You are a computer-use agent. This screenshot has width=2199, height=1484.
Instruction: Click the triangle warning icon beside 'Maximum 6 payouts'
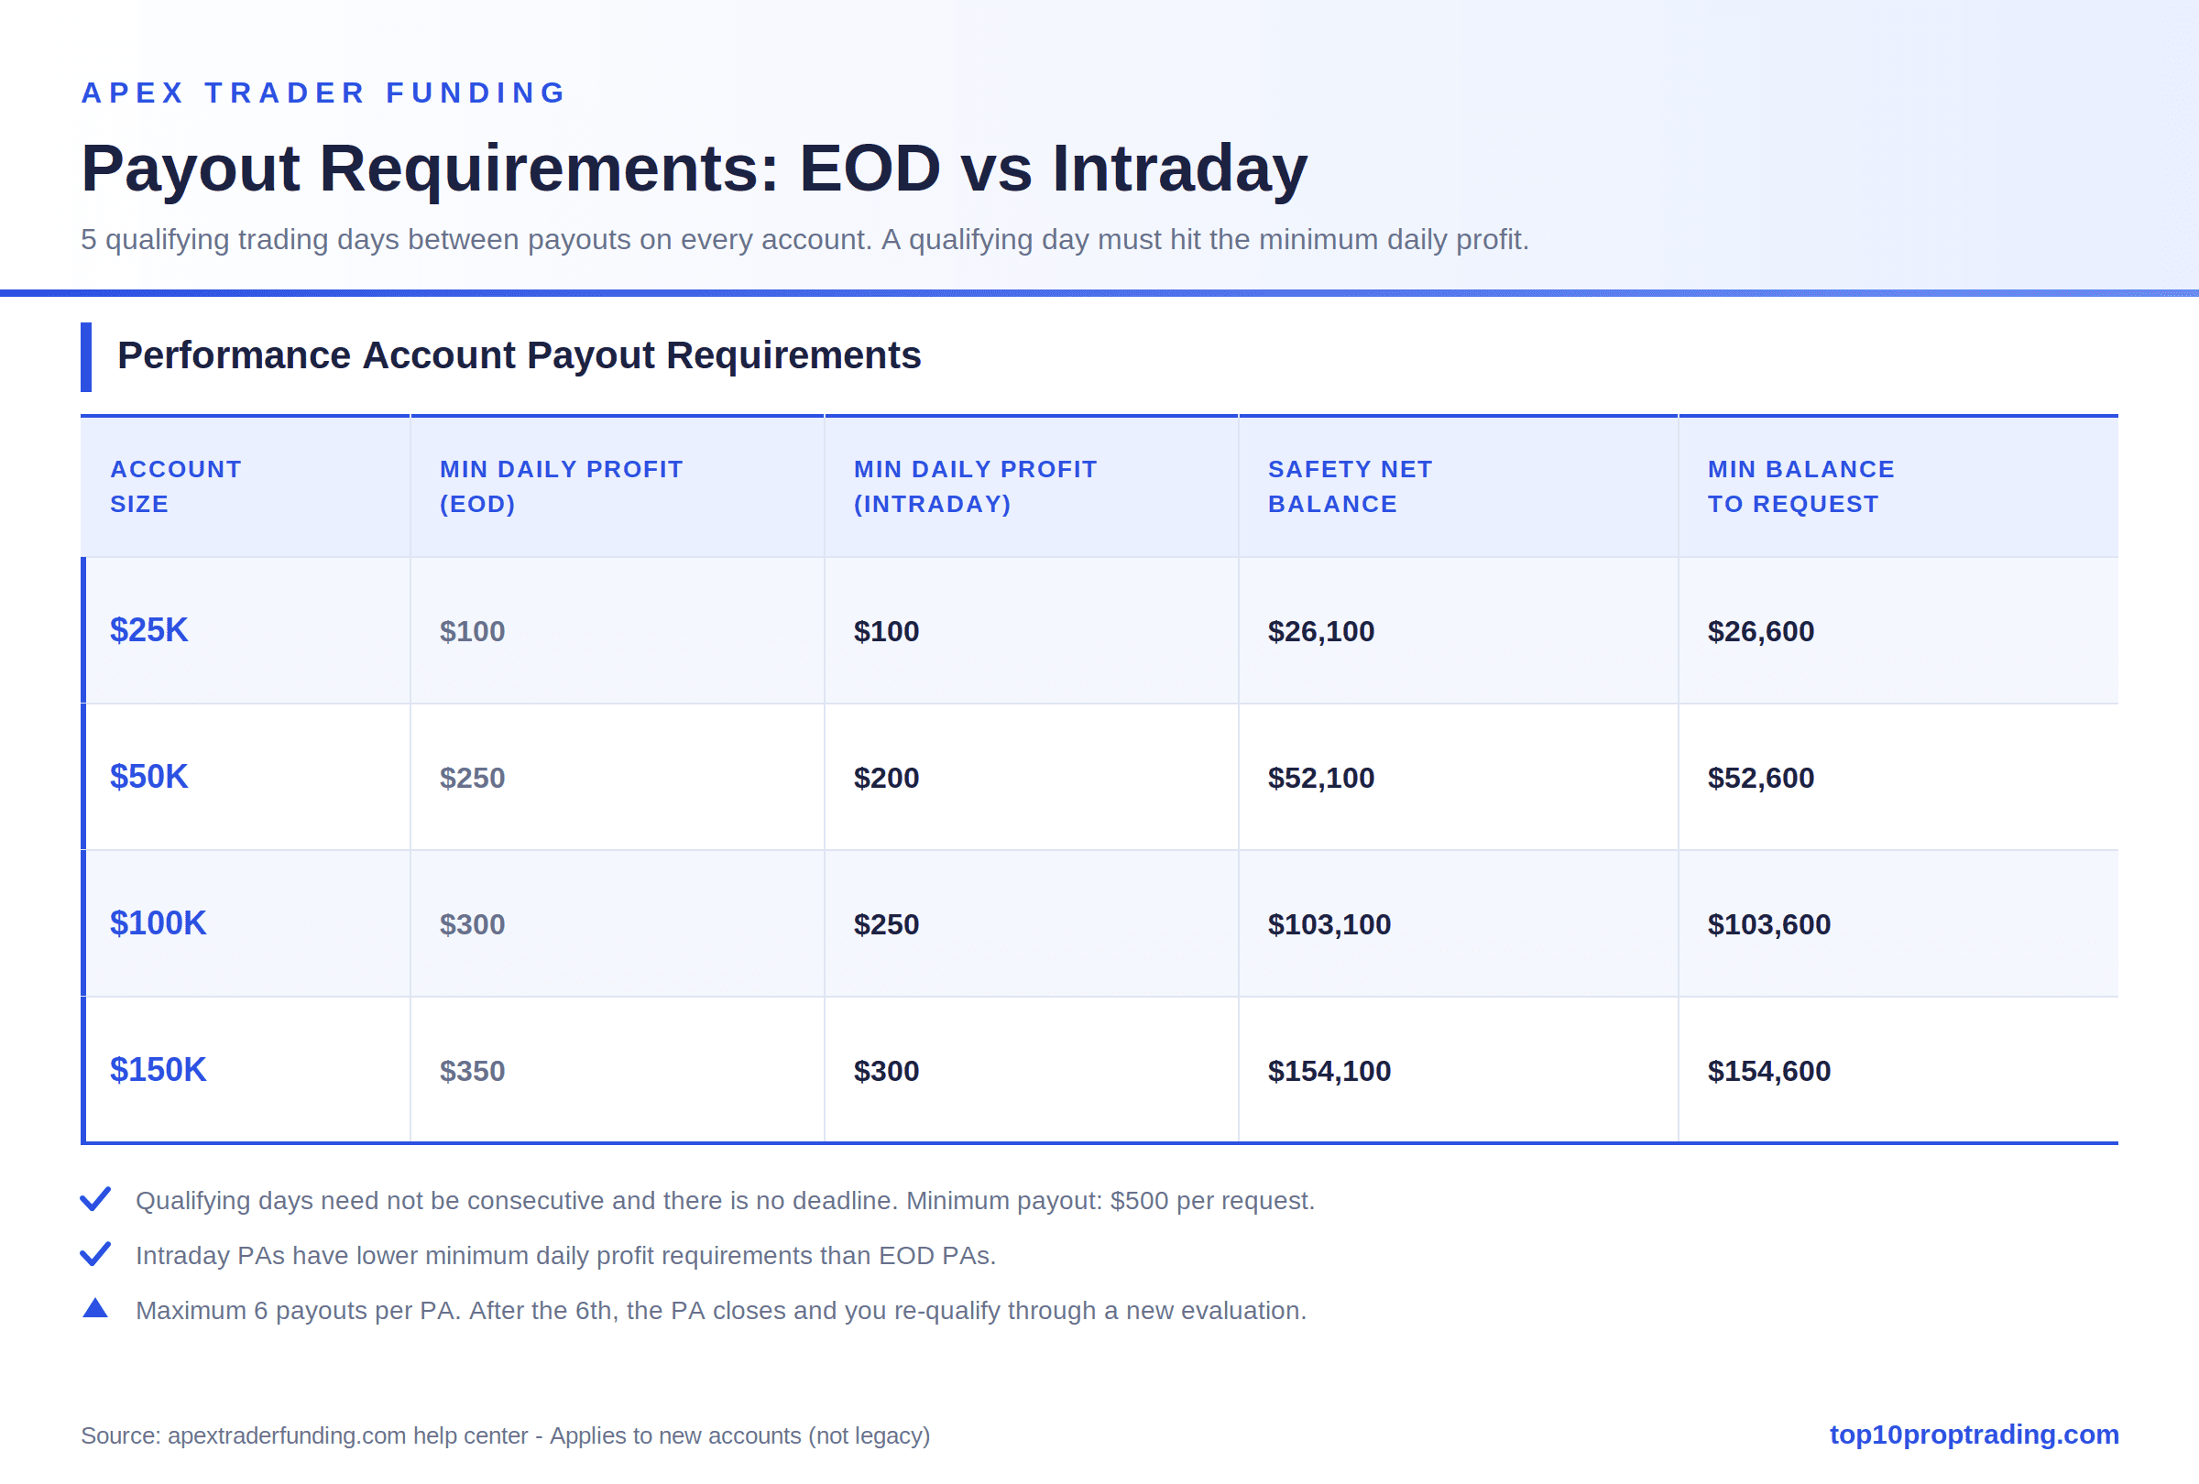point(95,1308)
